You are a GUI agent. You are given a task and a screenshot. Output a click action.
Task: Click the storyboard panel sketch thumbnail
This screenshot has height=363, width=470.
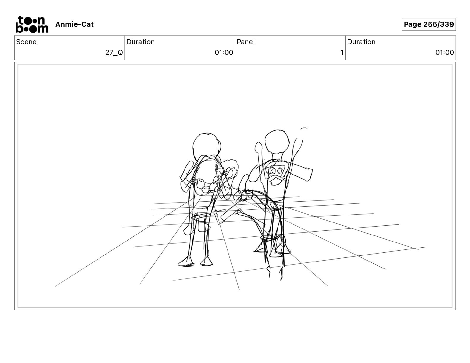coord(235,186)
